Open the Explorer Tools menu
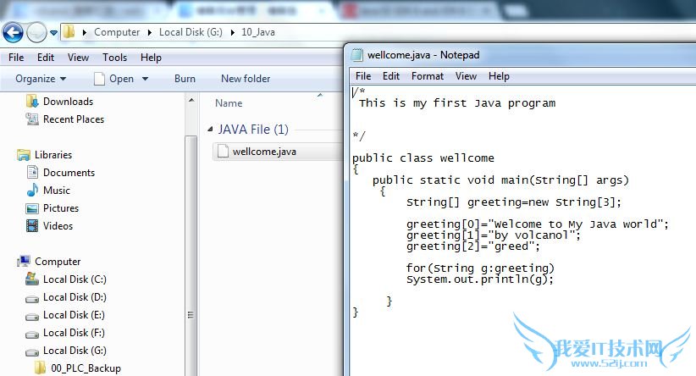This screenshot has width=696, height=376. [115, 58]
